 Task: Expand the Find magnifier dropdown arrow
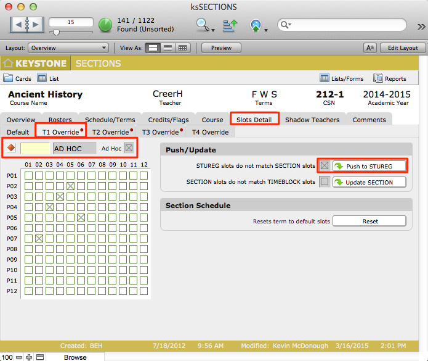tap(213, 30)
